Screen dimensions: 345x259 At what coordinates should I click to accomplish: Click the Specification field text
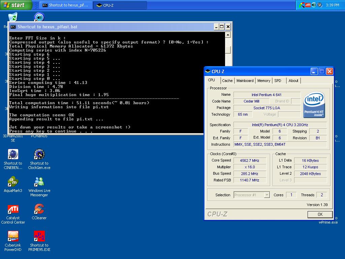click(x=280, y=125)
